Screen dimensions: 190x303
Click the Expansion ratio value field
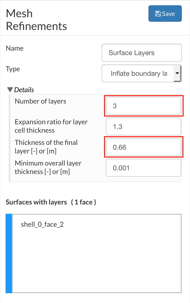(x=143, y=127)
